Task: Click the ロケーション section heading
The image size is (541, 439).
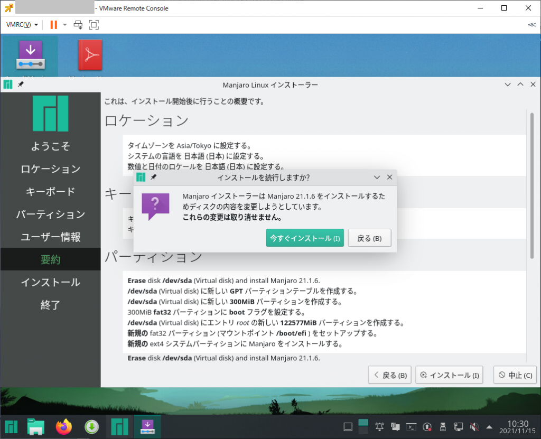Action: pos(147,120)
